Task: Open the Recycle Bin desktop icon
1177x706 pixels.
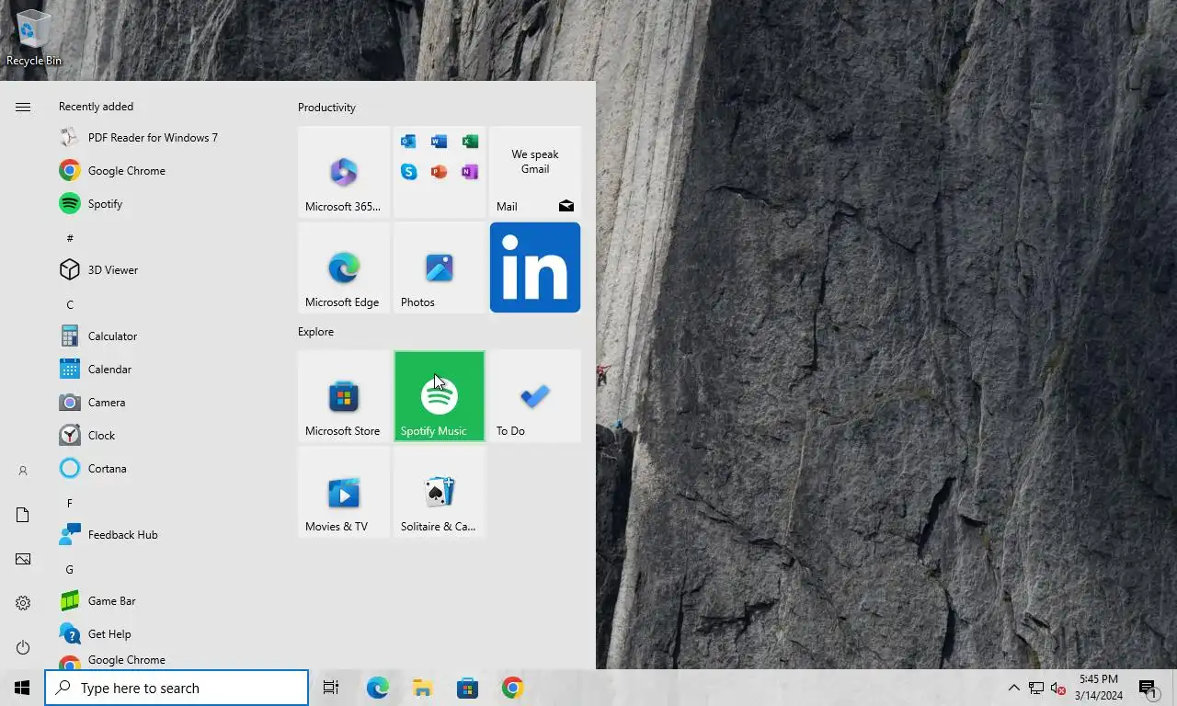Action: tap(34, 37)
